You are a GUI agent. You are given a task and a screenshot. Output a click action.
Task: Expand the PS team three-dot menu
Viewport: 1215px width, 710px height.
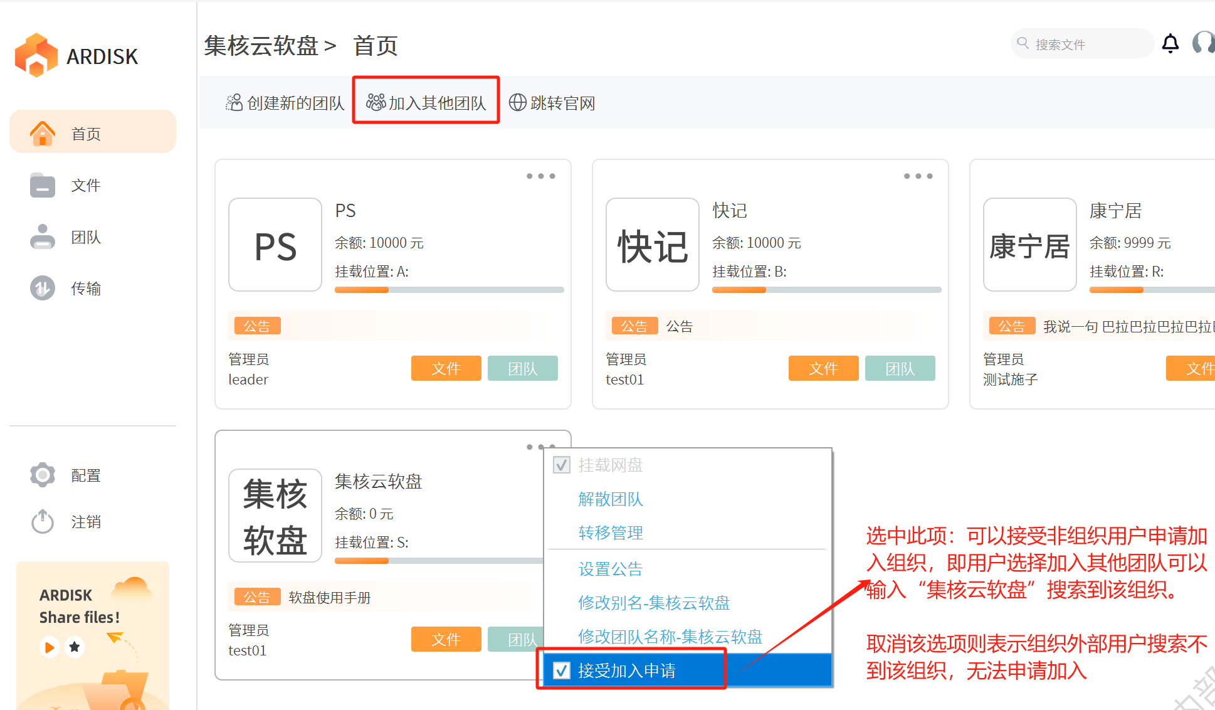[540, 176]
